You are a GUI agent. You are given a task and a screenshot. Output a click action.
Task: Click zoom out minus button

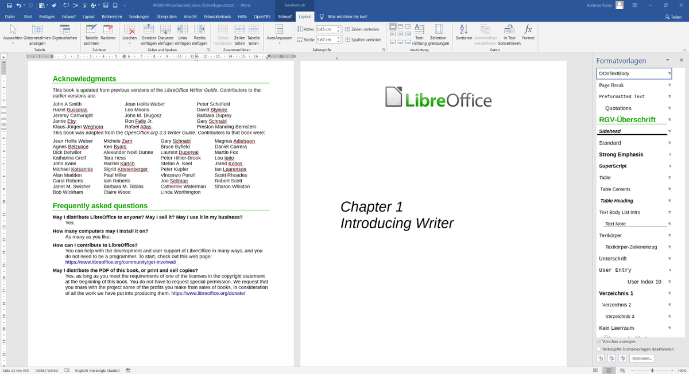pyautogui.click(x=632, y=371)
